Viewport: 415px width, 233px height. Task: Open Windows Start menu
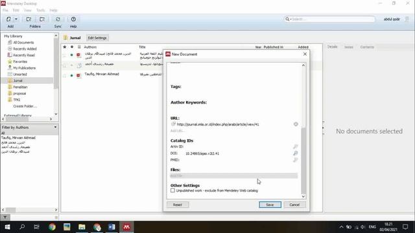pyautogui.click(x=7, y=227)
